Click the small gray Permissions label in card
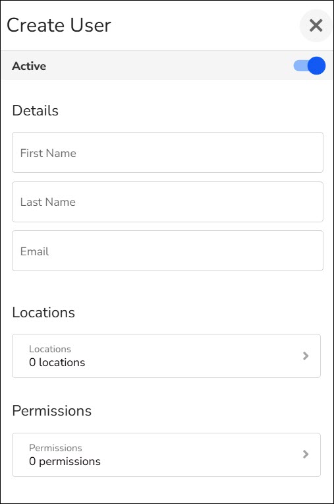 coord(55,448)
